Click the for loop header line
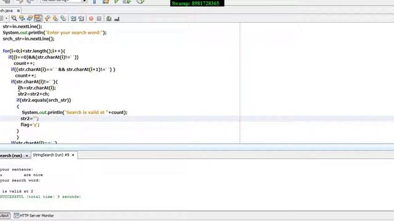 34,51
